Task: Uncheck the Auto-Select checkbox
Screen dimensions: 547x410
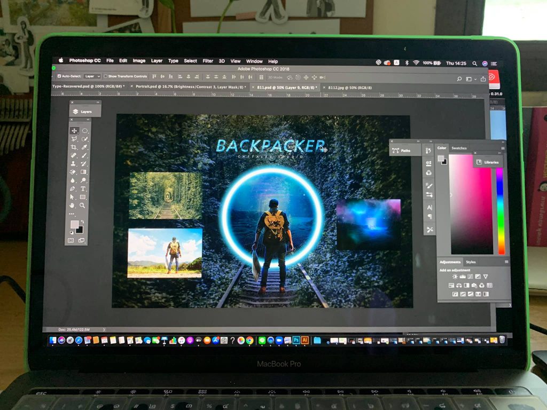Action: 59,76
